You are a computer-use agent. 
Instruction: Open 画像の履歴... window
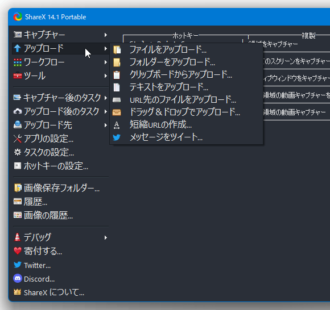point(61,215)
